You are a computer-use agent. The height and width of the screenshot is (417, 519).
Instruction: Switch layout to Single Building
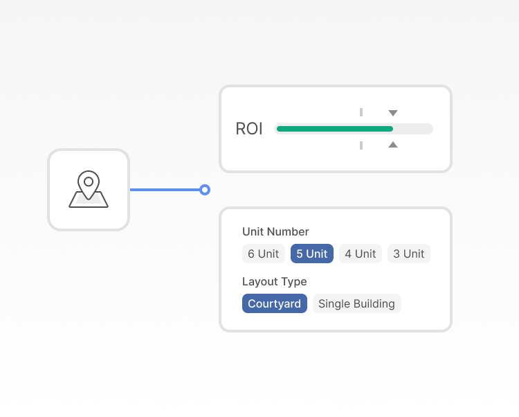click(357, 303)
